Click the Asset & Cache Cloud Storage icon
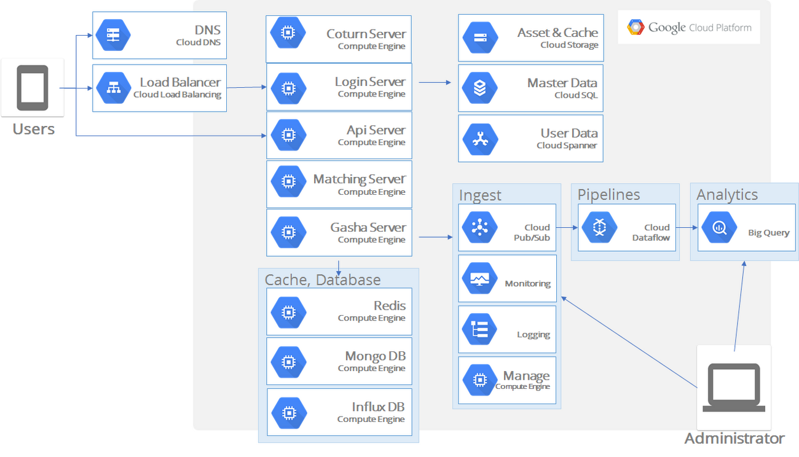 (480, 37)
